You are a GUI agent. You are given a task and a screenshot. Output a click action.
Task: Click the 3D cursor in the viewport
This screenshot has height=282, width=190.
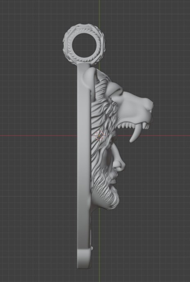click(99, 135)
